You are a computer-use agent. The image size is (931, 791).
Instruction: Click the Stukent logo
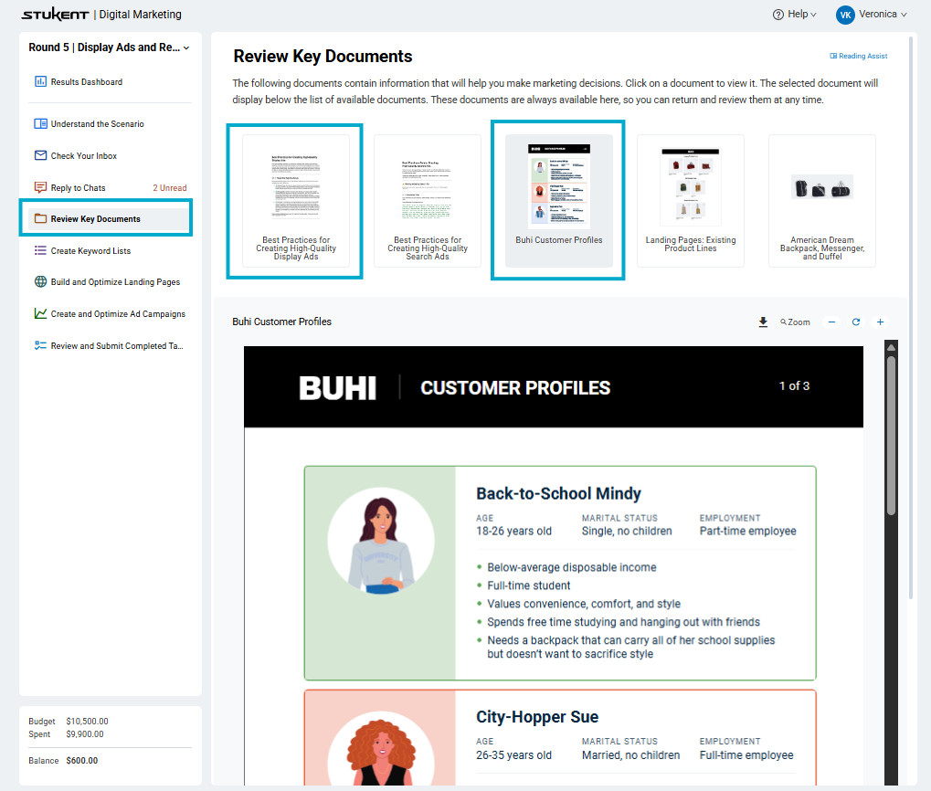pos(55,15)
